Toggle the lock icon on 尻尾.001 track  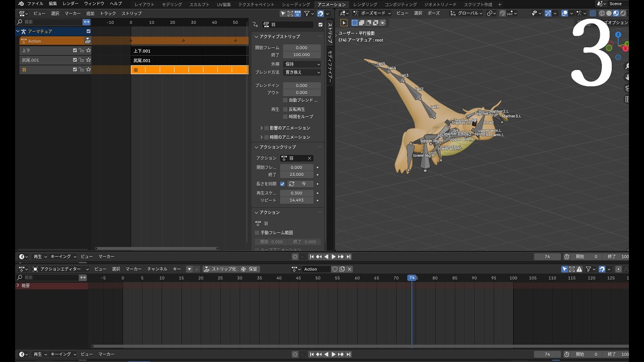coord(82,60)
